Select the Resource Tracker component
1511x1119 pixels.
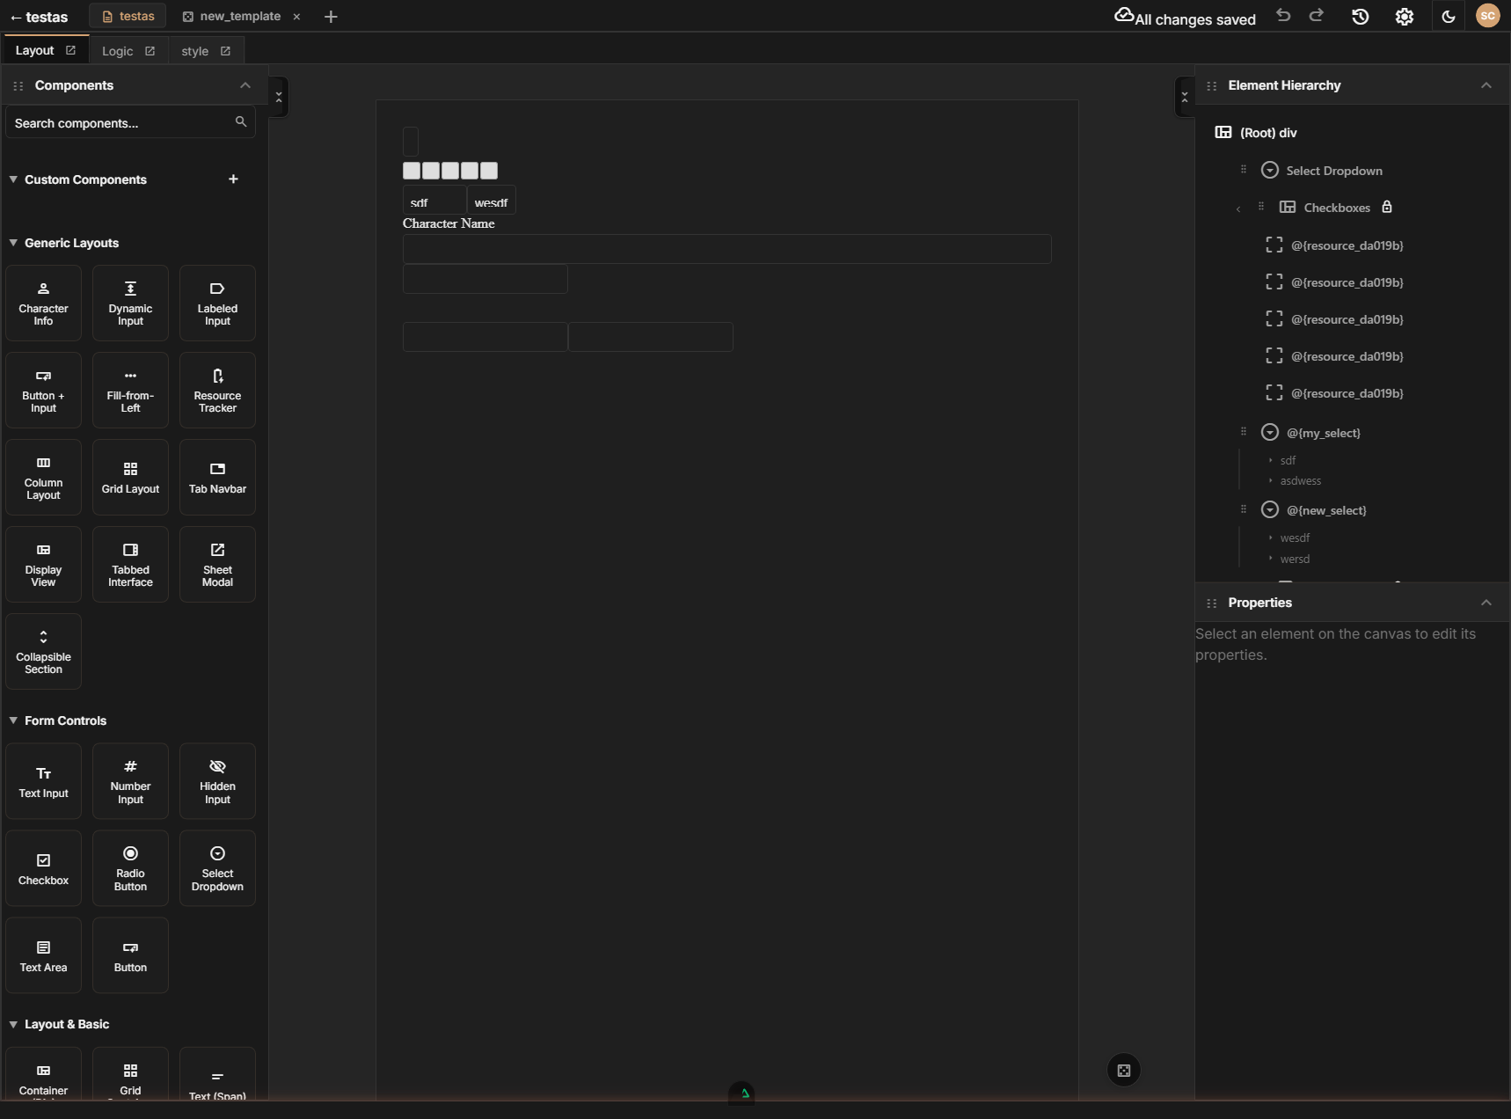216,390
